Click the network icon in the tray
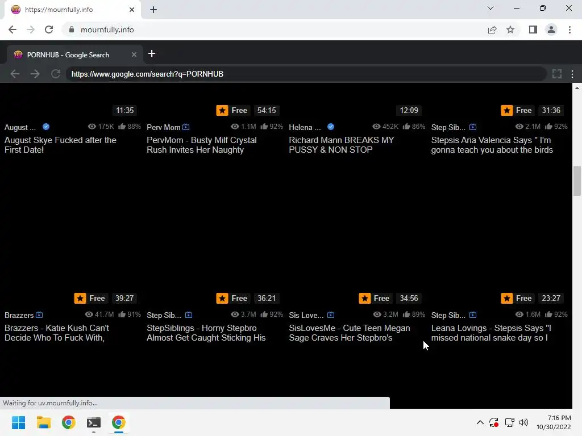This screenshot has width=582, height=436. [509, 422]
